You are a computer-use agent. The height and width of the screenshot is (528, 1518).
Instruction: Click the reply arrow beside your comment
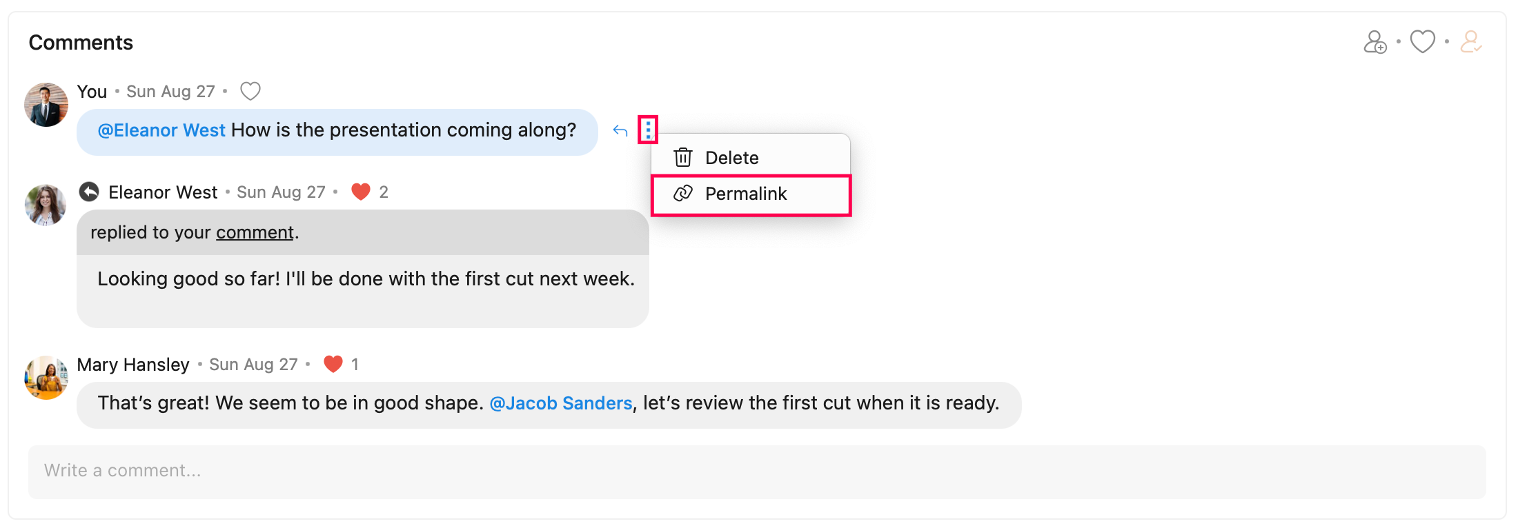click(x=620, y=130)
